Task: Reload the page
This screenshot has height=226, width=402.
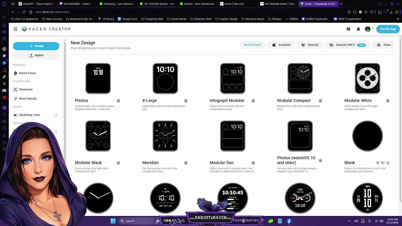Action: 24,12
